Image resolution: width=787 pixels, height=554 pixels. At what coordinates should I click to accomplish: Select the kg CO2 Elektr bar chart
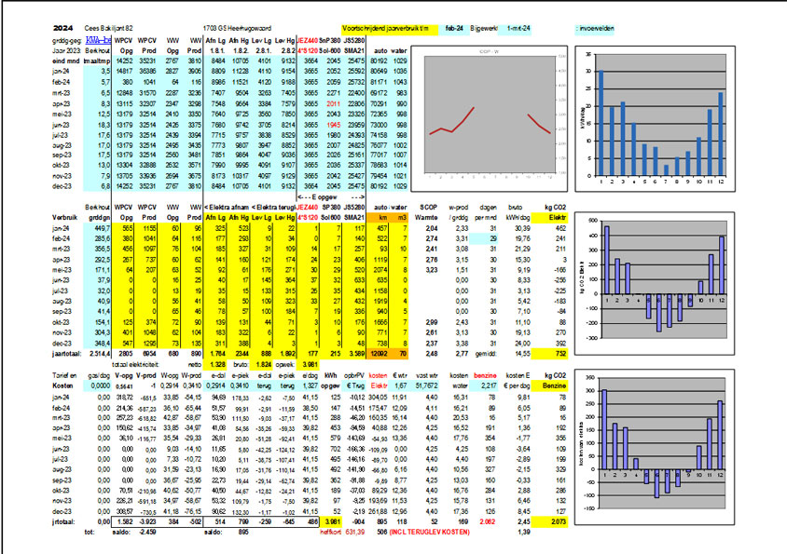[655, 283]
